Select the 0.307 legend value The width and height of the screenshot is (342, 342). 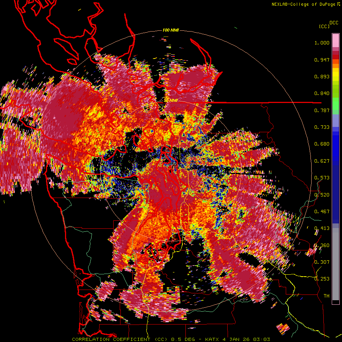[x=322, y=262]
